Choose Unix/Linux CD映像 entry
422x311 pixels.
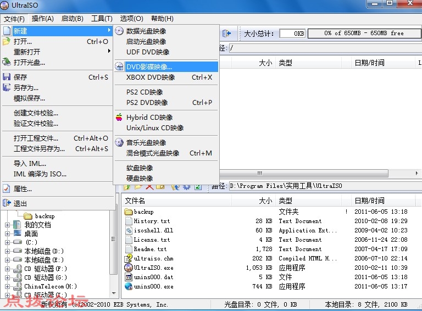[x=166, y=128]
